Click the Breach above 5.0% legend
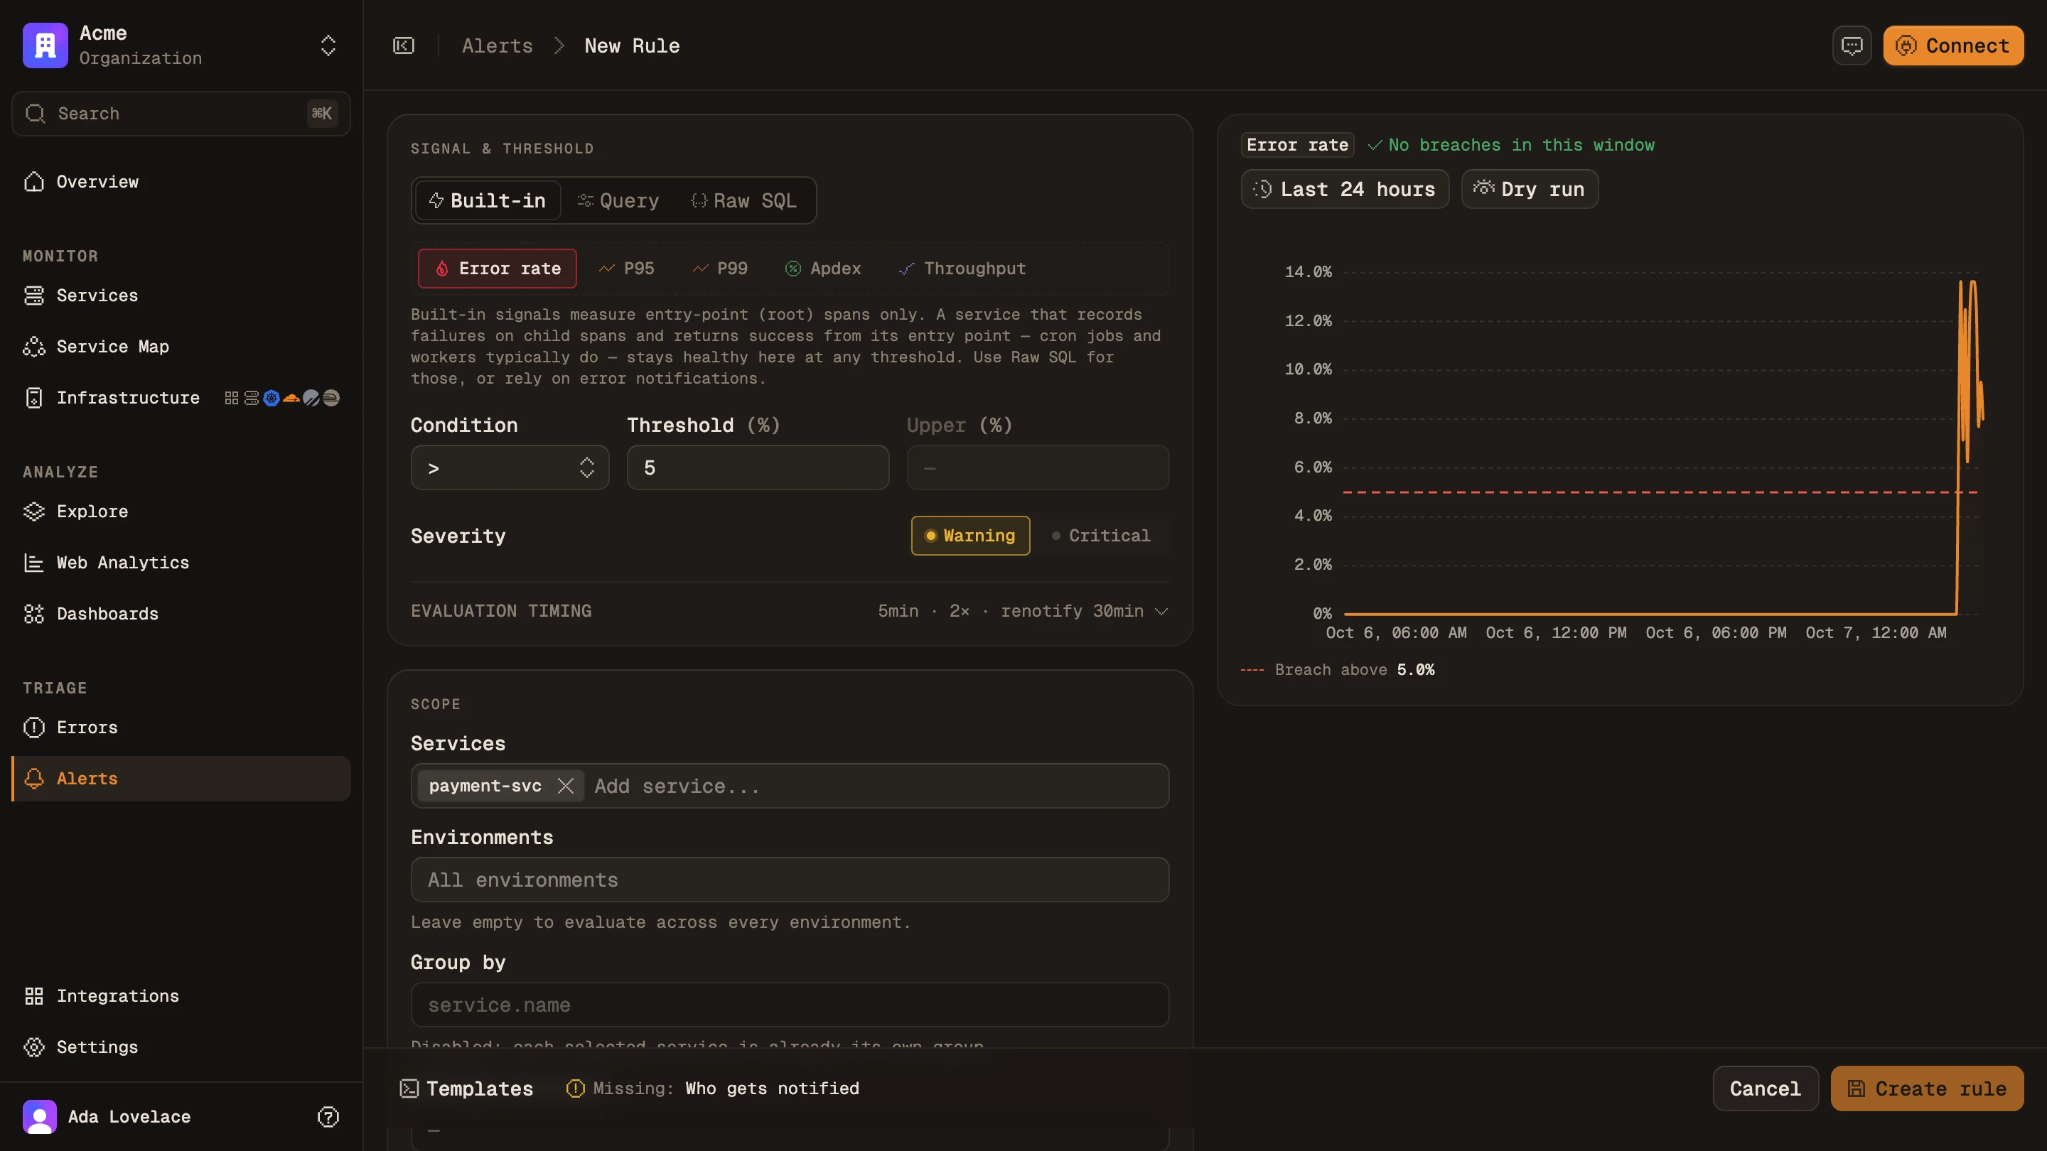2047x1151 pixels. click(1338, 669)
